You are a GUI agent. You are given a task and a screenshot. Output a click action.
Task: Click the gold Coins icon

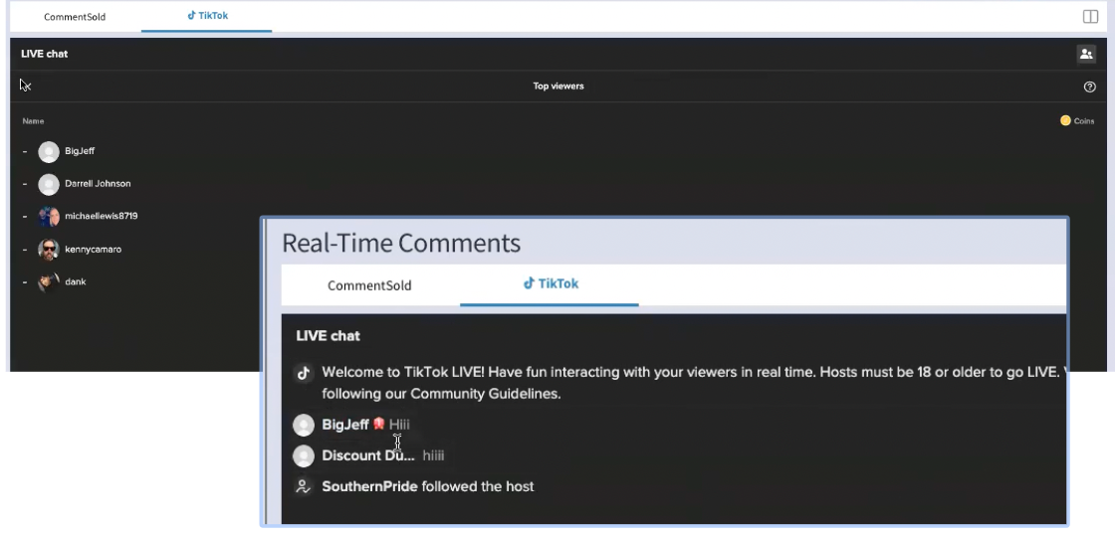[1065, 120]
